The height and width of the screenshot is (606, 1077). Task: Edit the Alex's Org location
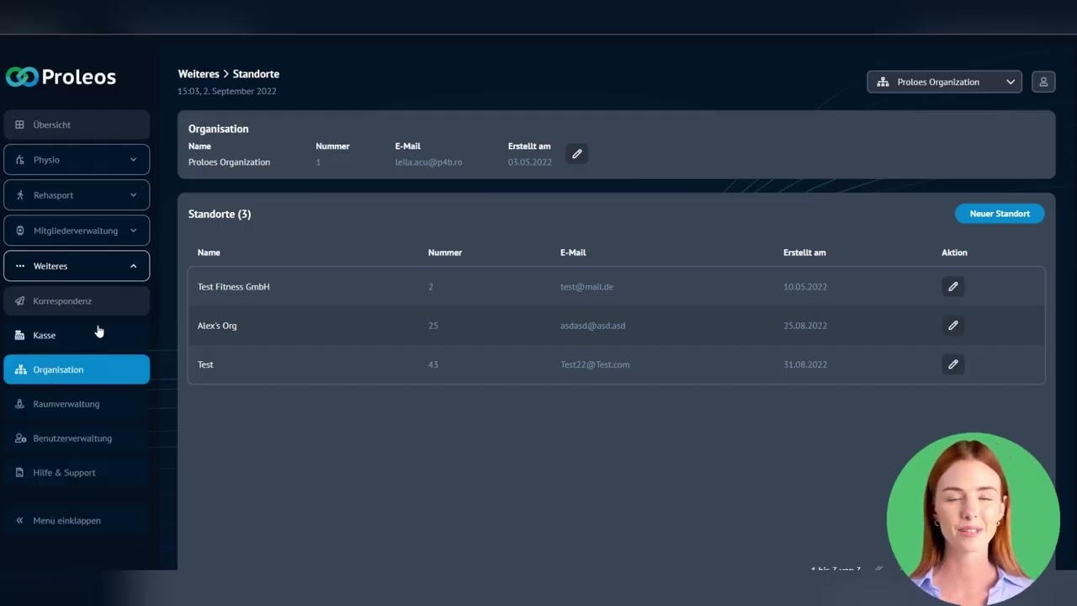[952, 325]
